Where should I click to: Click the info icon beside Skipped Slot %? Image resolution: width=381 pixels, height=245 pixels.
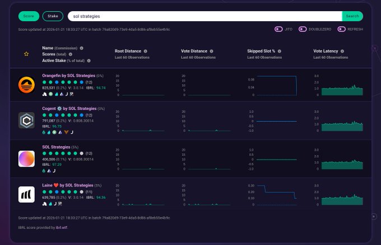(279, 51)
